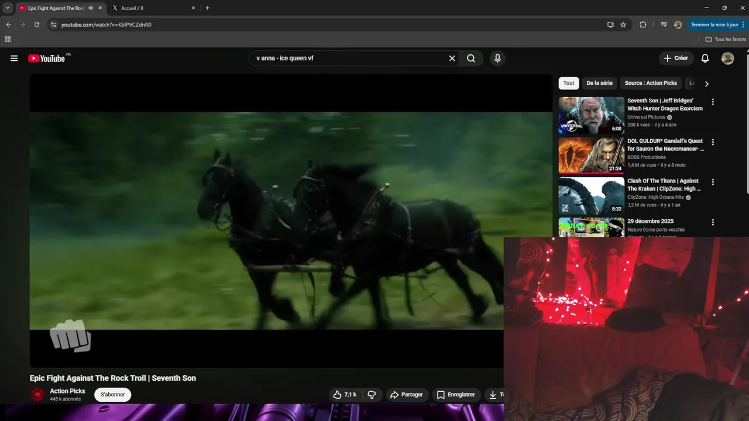749x421 pixels.
Task: Open Chrome three-dot menu
Action: click(743, 25)
